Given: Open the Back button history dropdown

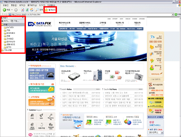Looking at the screenshot, I should tap(12, 10).
